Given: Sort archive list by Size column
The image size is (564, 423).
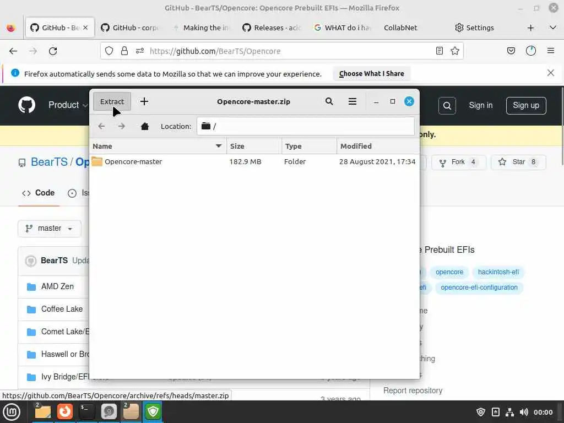Looking at the screenshot, I should [254, 146].
